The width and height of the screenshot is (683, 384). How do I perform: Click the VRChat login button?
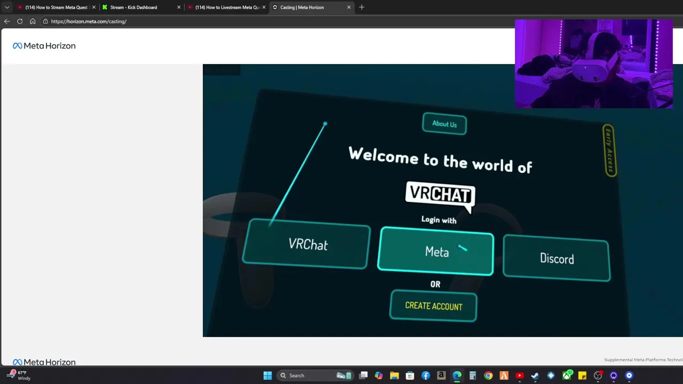[306, 244]
